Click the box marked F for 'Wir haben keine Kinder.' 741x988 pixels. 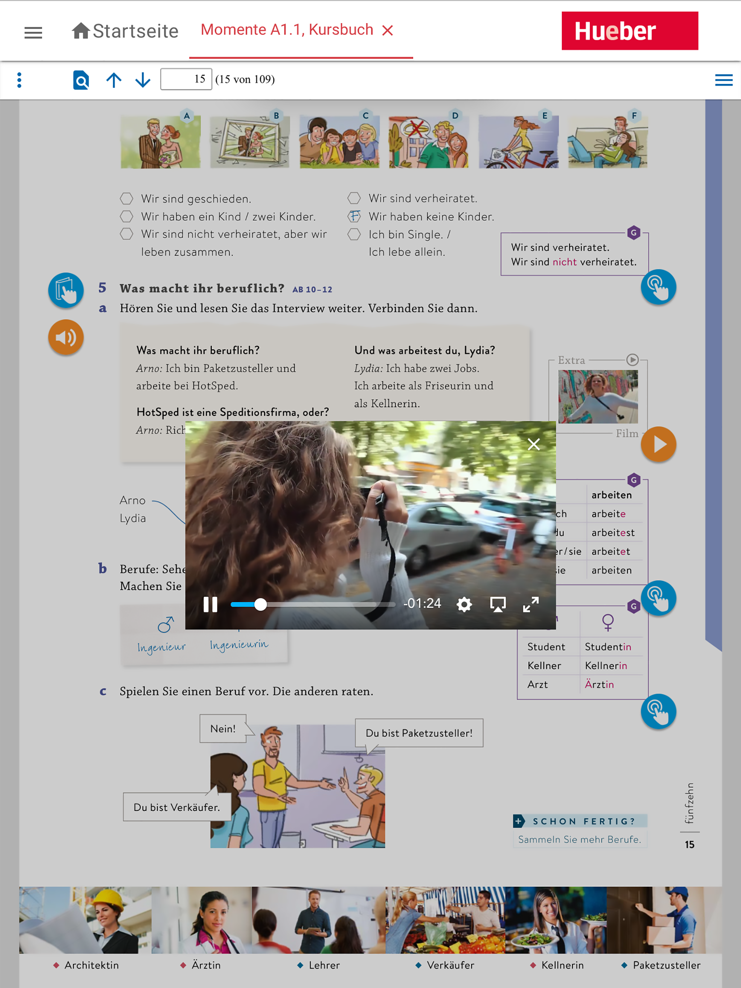354,217
